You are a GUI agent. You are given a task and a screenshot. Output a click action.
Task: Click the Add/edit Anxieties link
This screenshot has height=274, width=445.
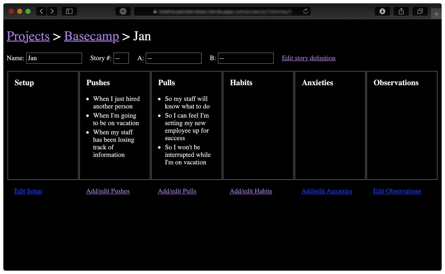click(x=327, y=191)
